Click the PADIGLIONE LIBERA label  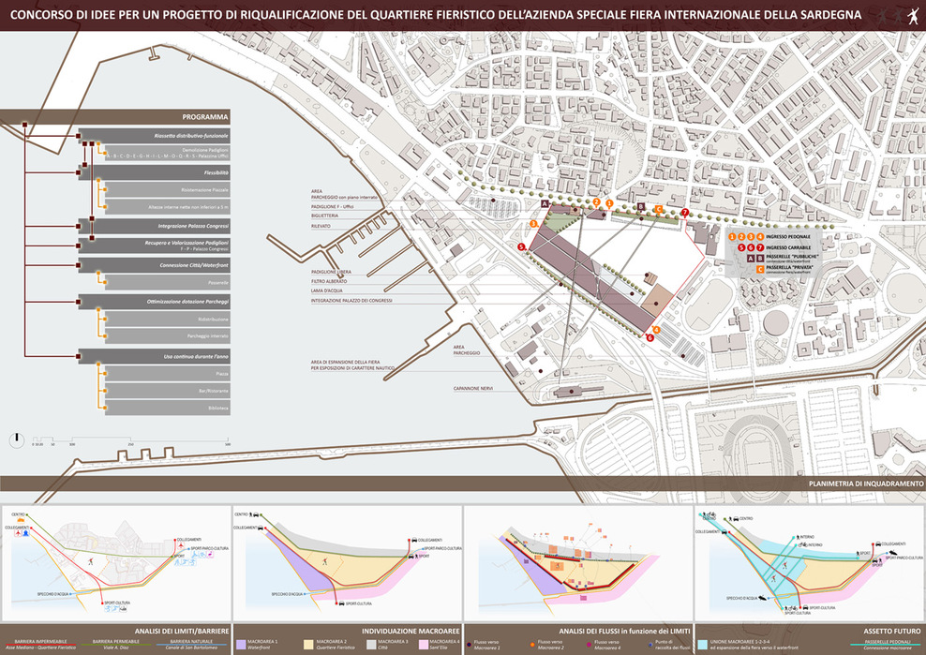click(x=331, y=272)
